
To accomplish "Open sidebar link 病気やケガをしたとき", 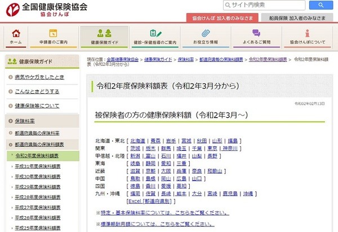I will point(39,77).
